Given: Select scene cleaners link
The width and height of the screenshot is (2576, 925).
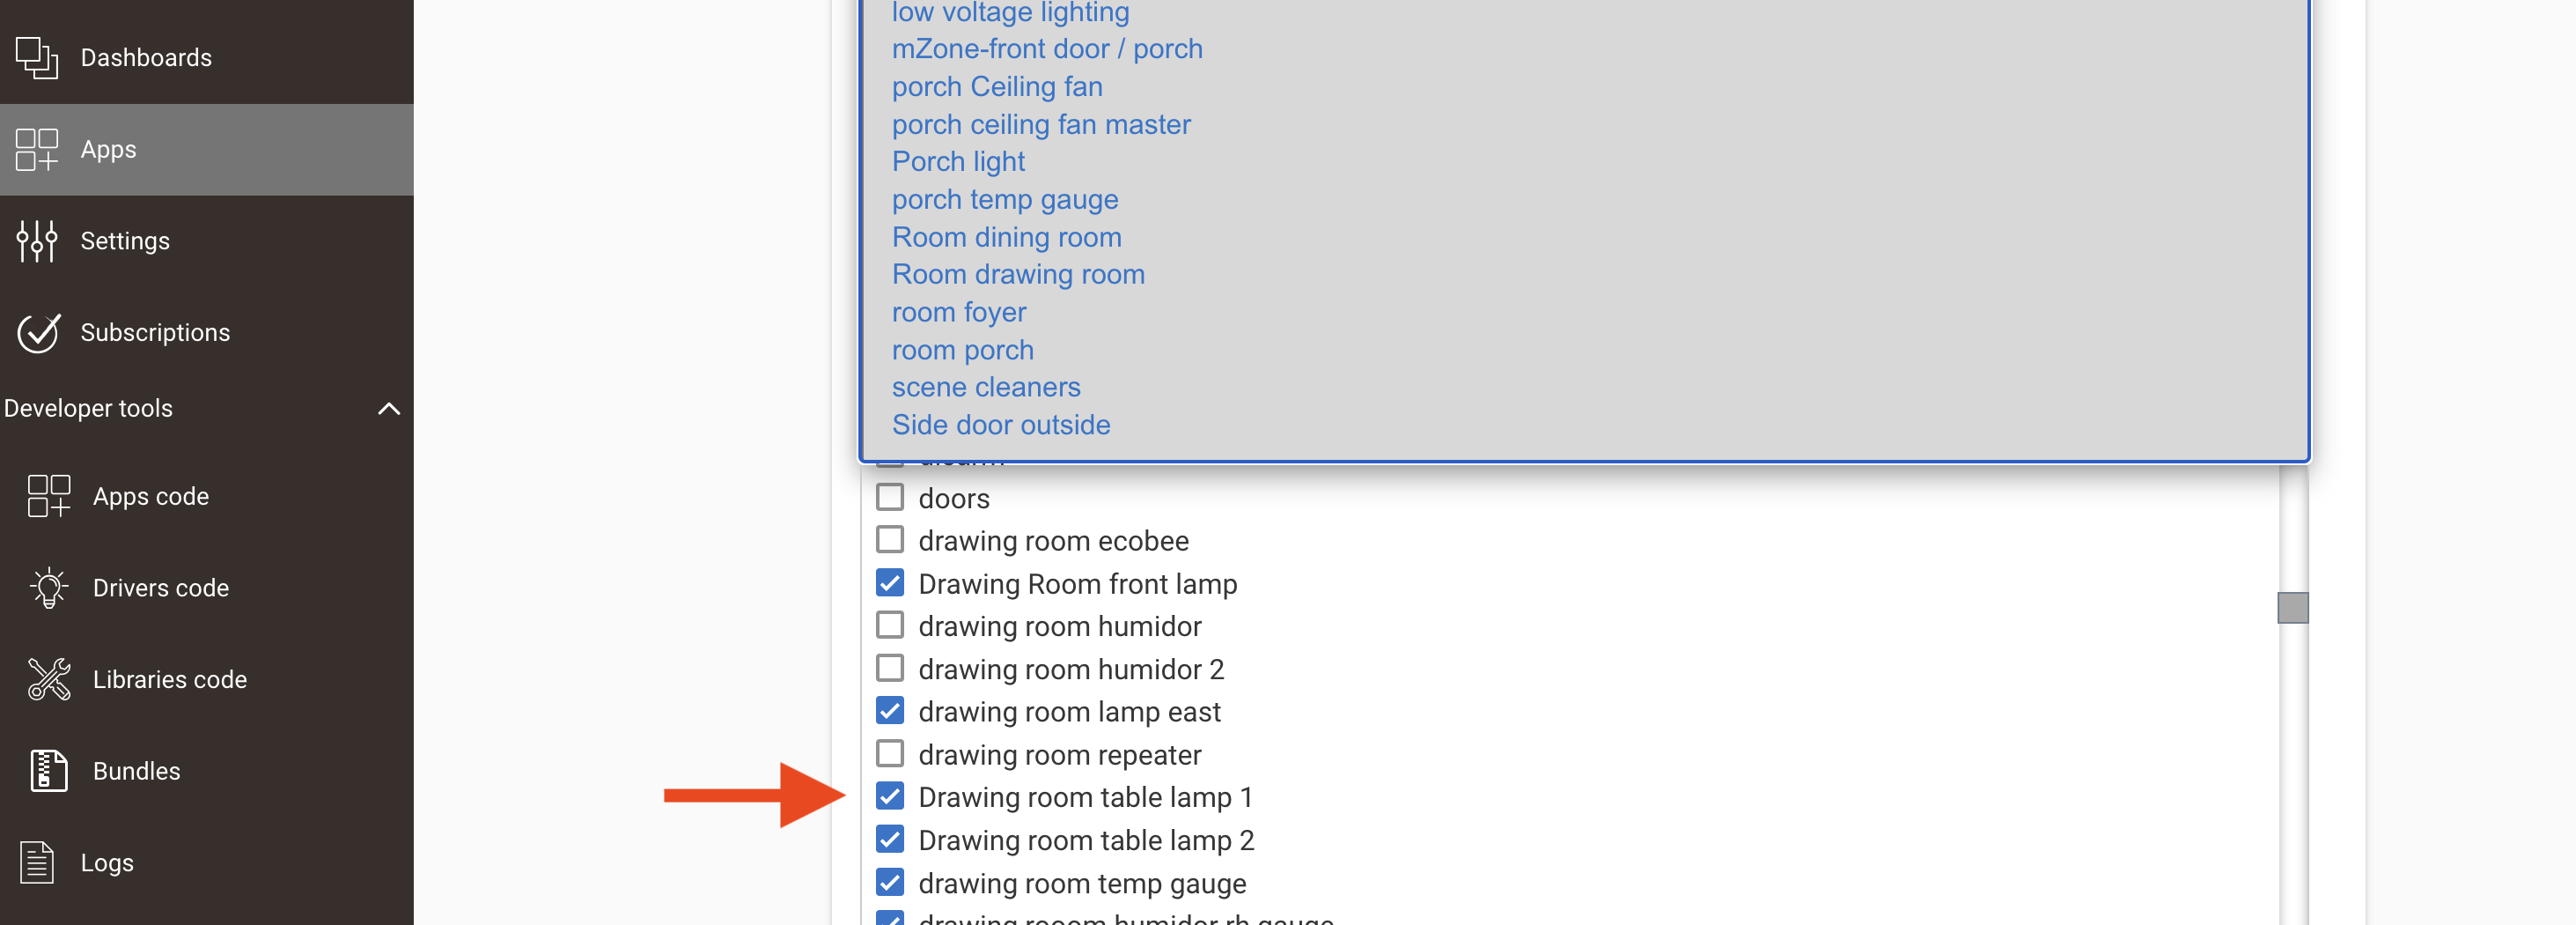Looking at the screenshot, I should [x=986, y=388].
